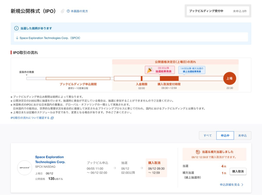Open the Space Exploration Technologies Corp. name link
Screen dimensions: 262x195
50,159
